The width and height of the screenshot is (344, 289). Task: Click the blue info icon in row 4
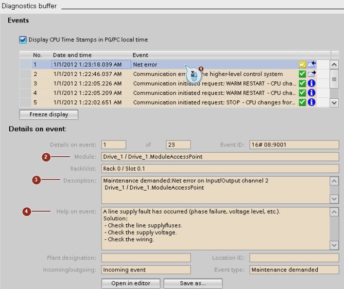tap(311, 92)
